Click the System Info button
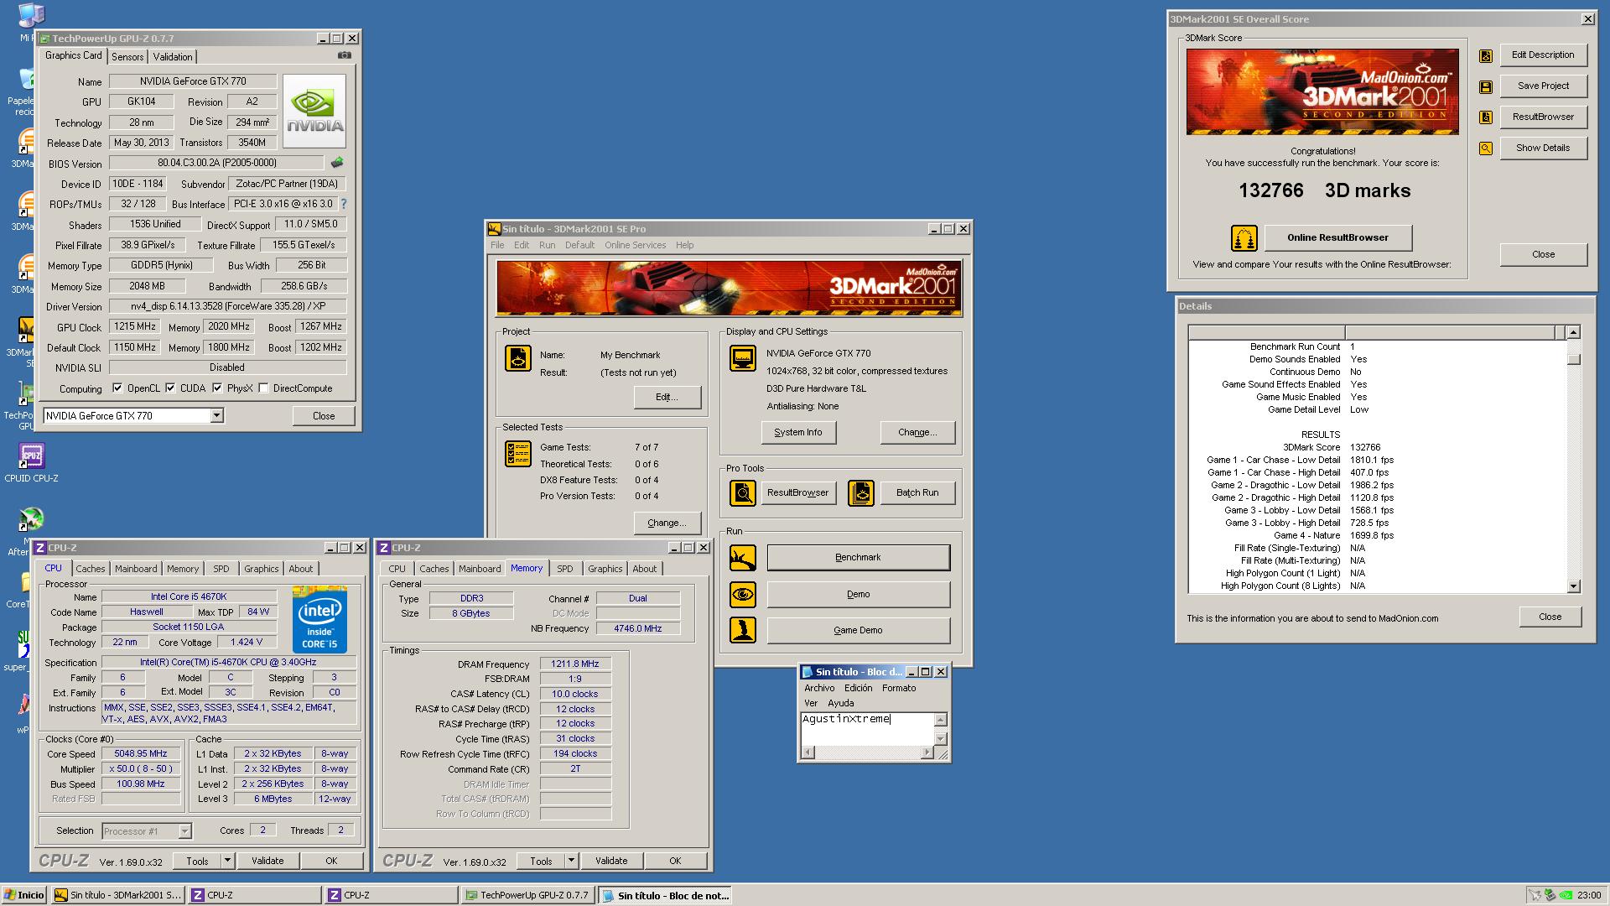Image resolution: width=1610 pixels, height=906 pixels. (x=797, y=433)
